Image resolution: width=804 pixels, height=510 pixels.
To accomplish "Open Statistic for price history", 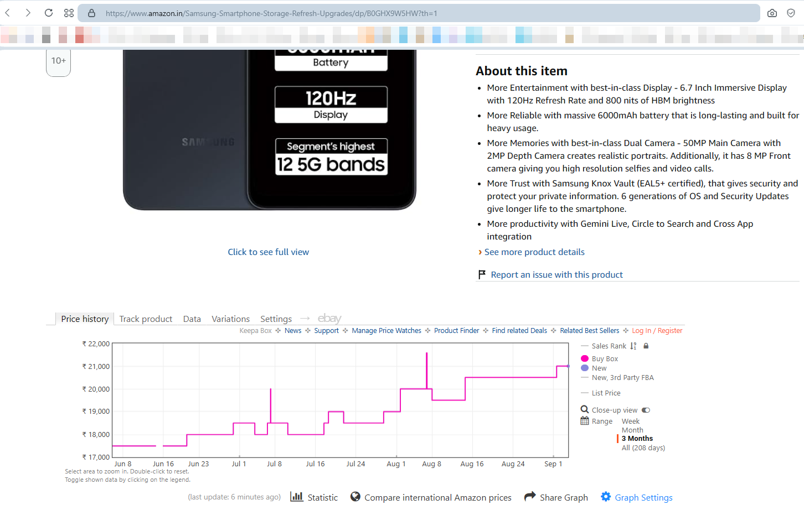I will tap(322, 497).
